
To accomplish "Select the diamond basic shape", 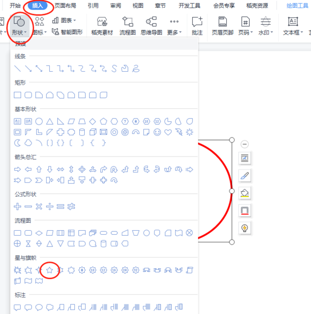I will pyautogui.click(x=92, y=121).
